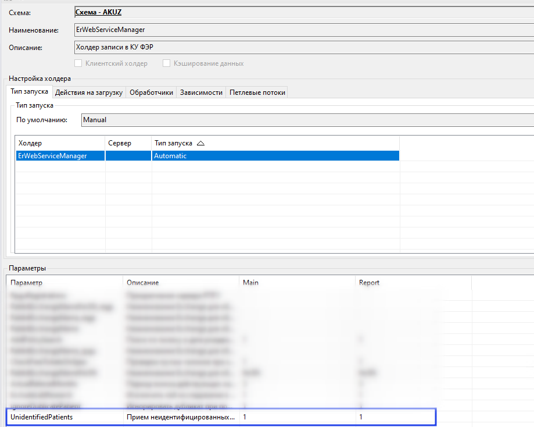Toggle the Клиентский холдер checkbox

(x=78, y=63)
